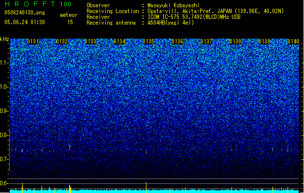Viewport: 304px width, 193px height.
Task: Click the 0133 time marker
Action: [x=90, y=41]
